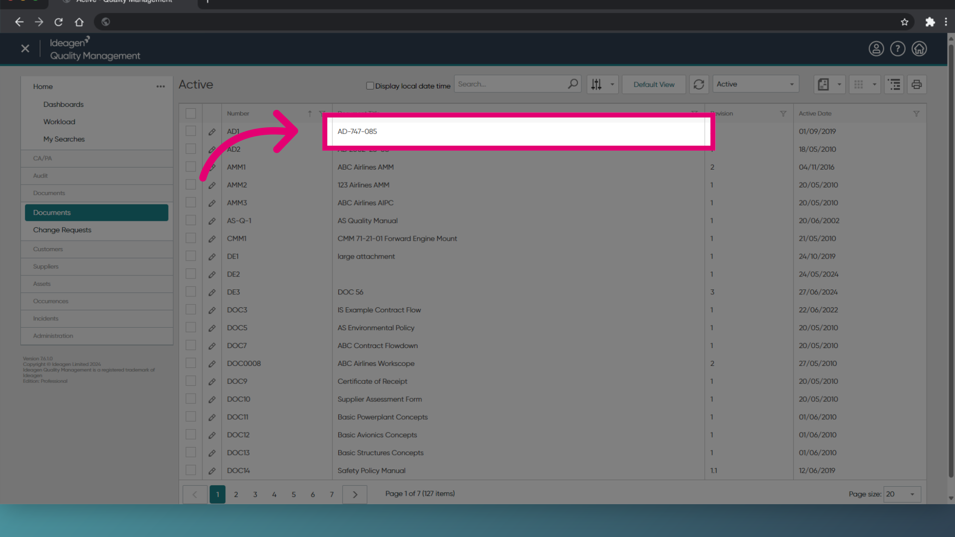Edit document DOC0008 with pencil icon
955x537 pixels.
(212, 364)
